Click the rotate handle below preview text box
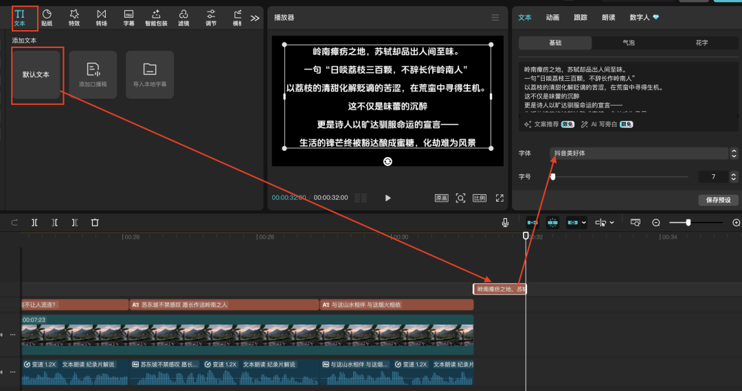This screenshot has width=742, height=391. click(387, 161)
